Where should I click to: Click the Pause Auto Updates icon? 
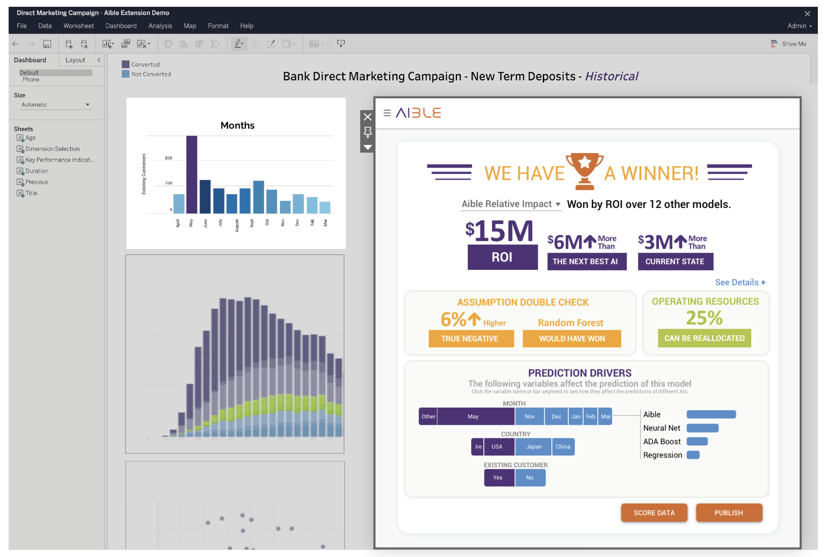click(84, 44)
